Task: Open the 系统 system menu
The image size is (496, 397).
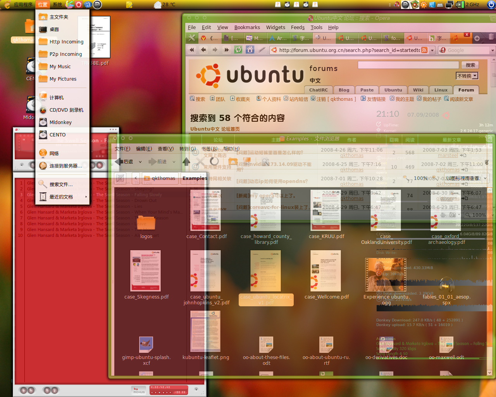Action: click(57, 5)
